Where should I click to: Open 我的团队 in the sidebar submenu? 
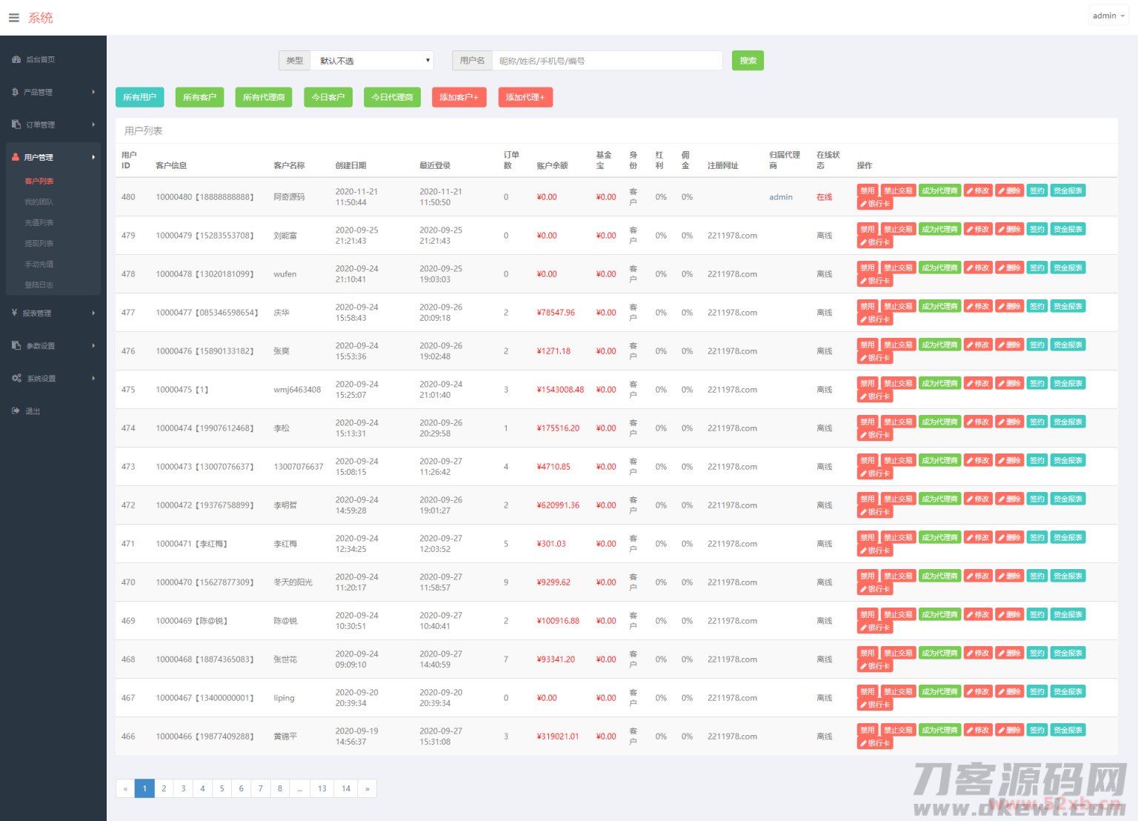click(x=39, y=202)
